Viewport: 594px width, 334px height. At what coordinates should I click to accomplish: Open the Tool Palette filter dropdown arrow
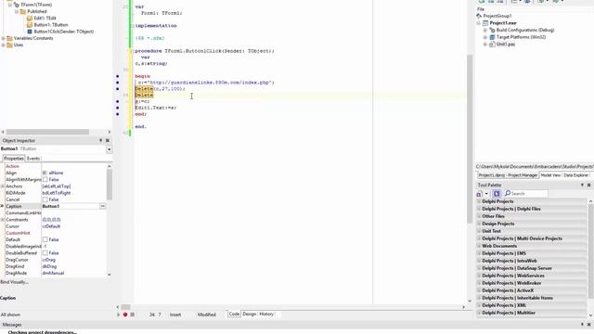(486, 194)
